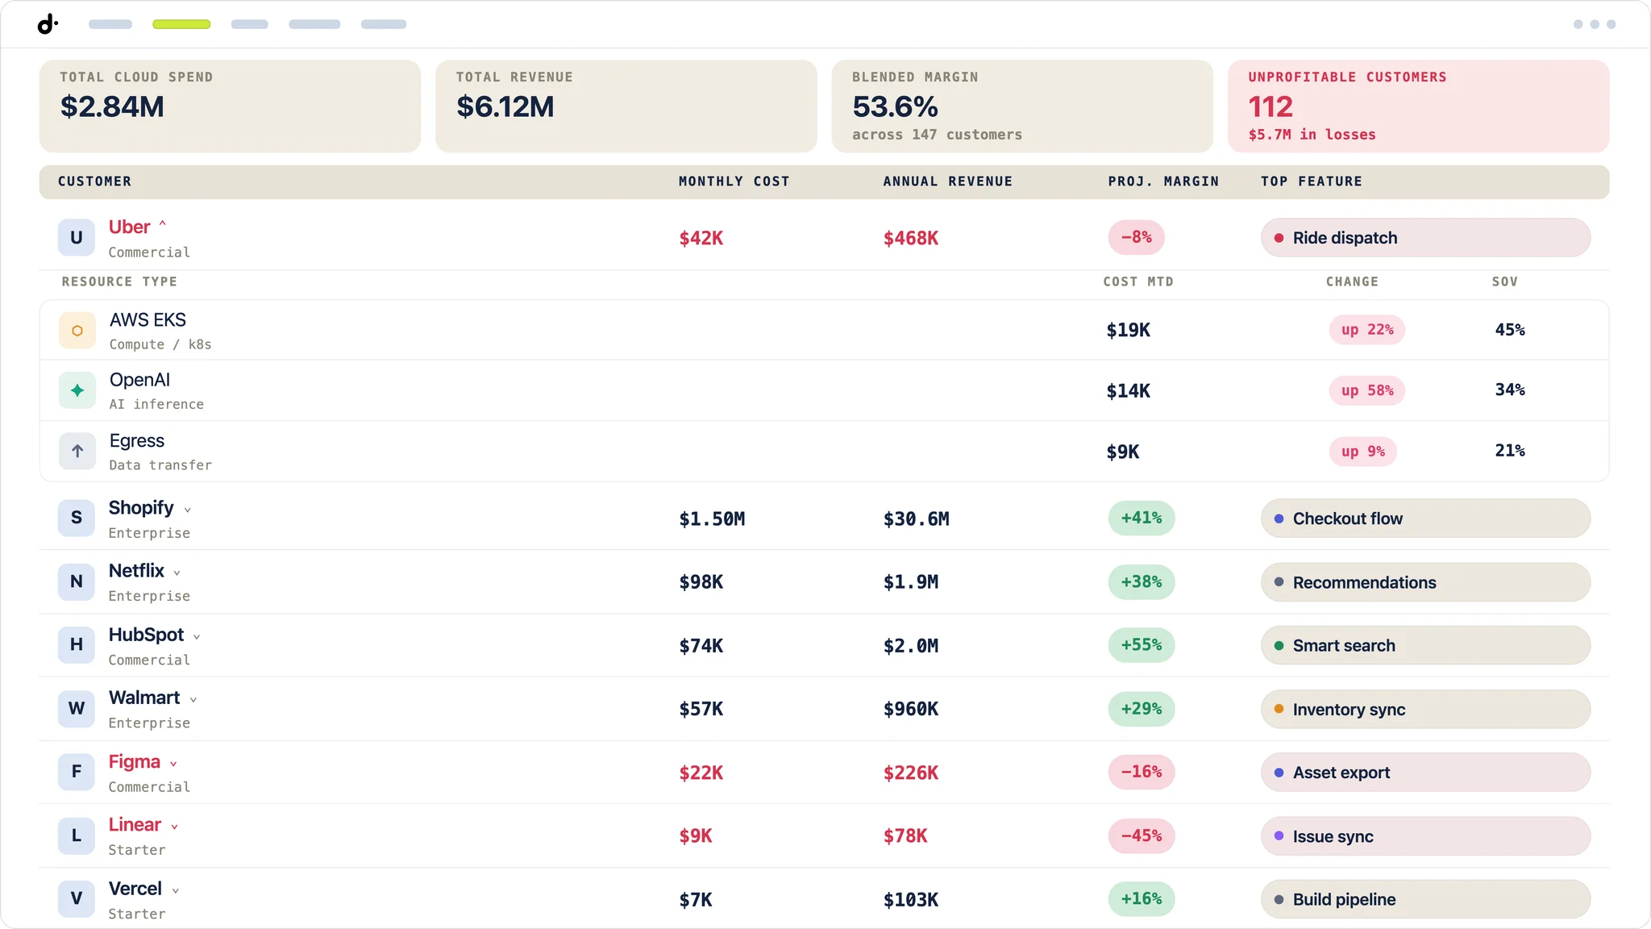
Task: Click the green OpenAI sparkle icon
Action: click(x=77, y=390)
